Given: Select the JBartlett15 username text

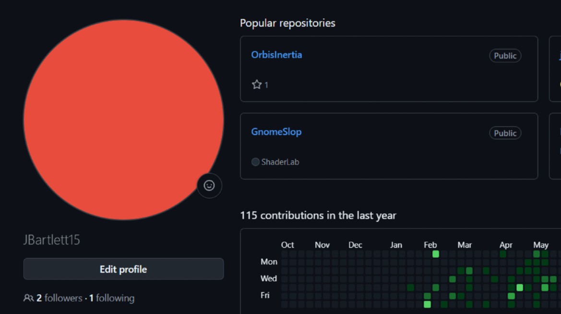Looking at the screenshot, I should pyautogui.click(x=52, y=240).
